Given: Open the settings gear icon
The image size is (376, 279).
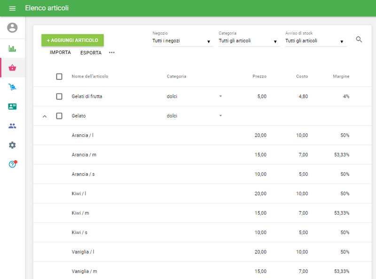Looking at the screenshot, I should point(12,145).
